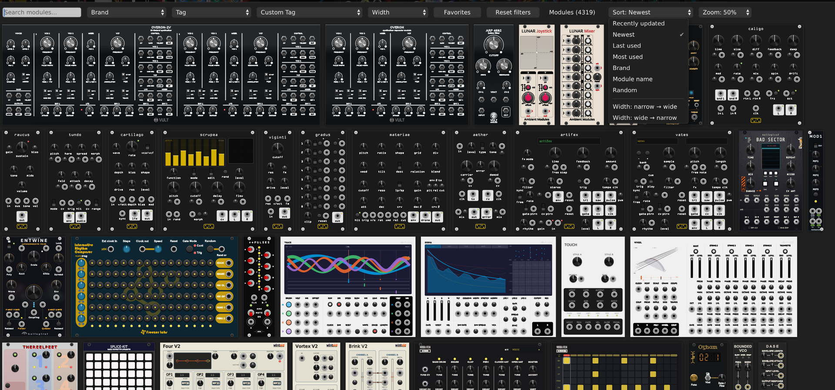Add the scrupea module with yellow bars
The width and height of the screenshot is (835, 390).
pos(209,180)
